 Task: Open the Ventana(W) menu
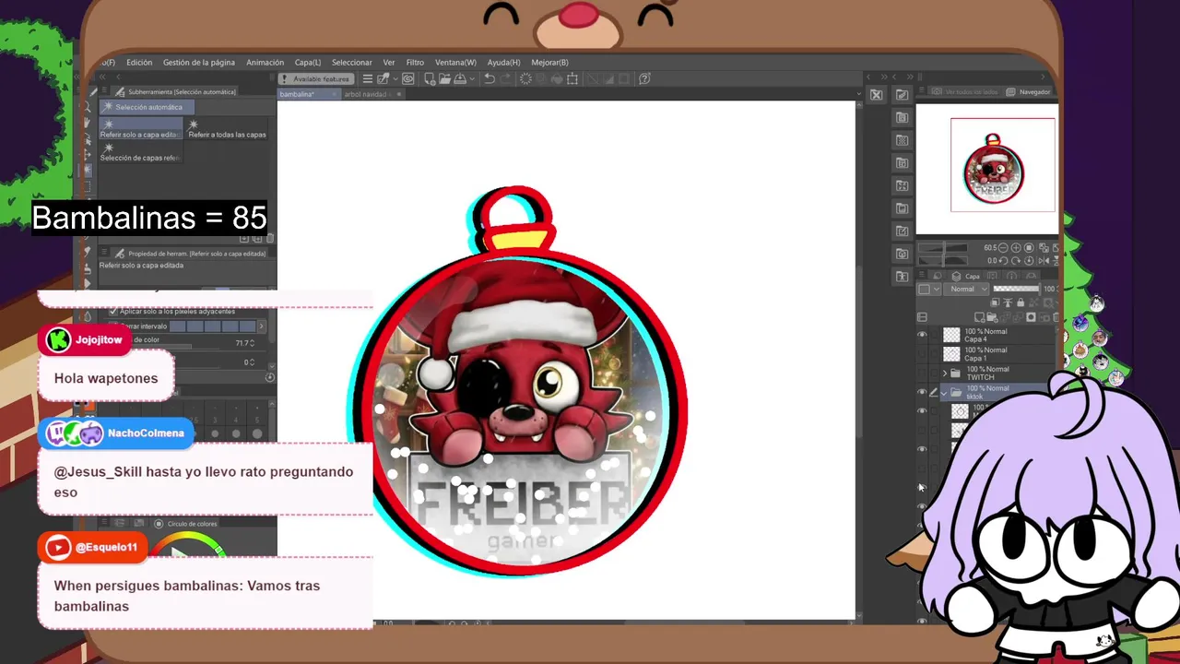(x=455, y=63)
